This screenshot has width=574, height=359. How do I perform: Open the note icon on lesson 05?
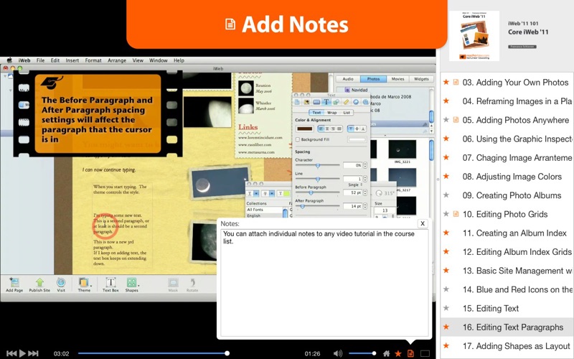456,120
